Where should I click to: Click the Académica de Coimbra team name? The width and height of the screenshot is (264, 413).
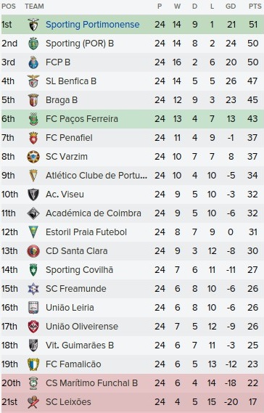[94, 213]
